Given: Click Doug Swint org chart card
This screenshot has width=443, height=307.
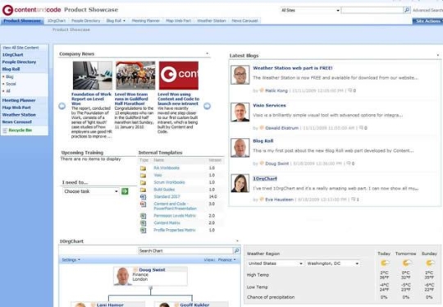Looking at the screenshot, I should tap(150, 276).
